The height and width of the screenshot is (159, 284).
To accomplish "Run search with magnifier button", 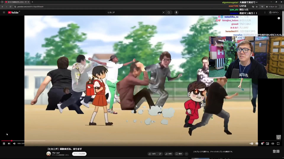I will click(169, 12).
